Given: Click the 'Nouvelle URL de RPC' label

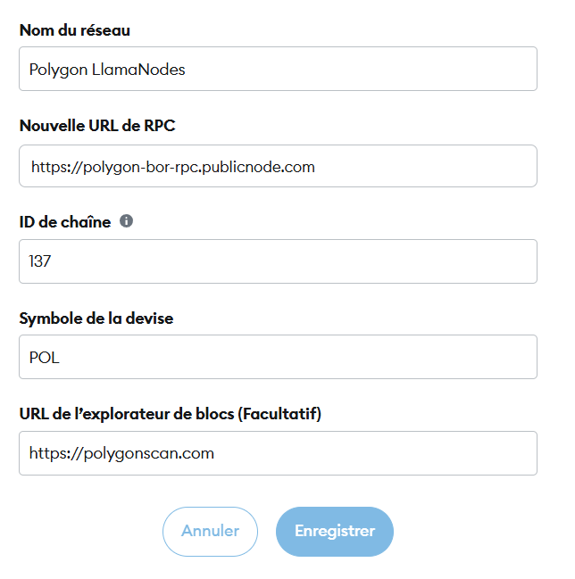Looking at the screenshot, I should 97,126.
